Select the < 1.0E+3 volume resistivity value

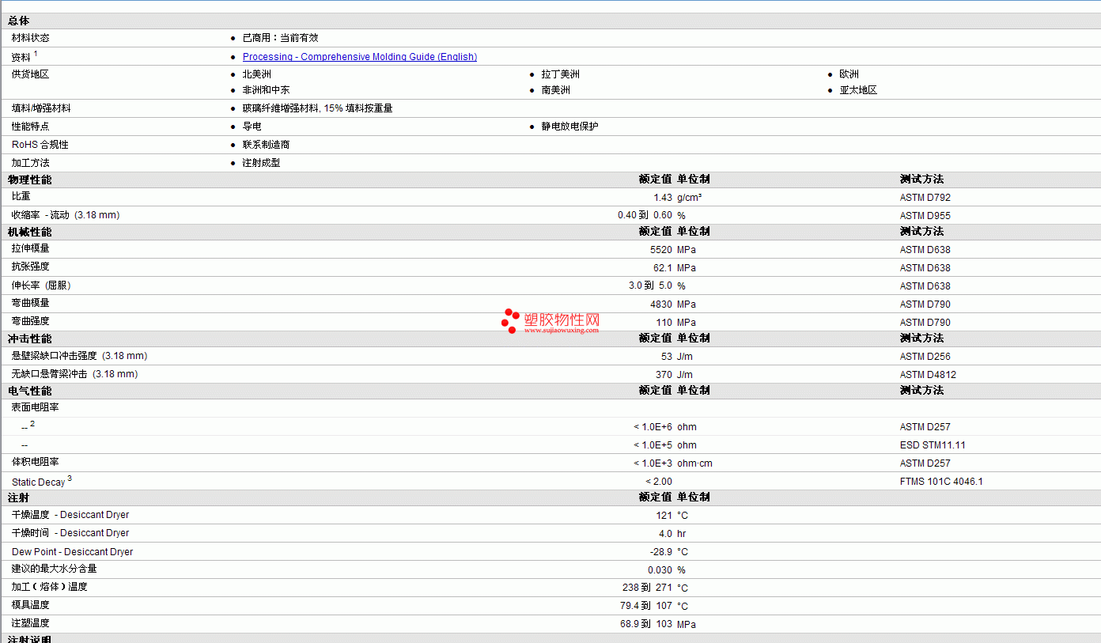tap(653, 463)
